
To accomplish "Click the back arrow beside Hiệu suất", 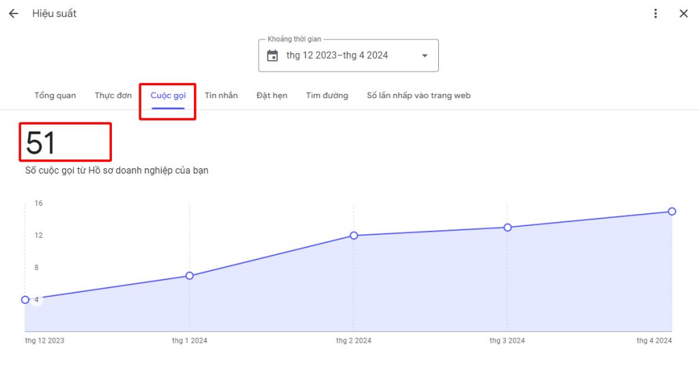I will point(14,14).
